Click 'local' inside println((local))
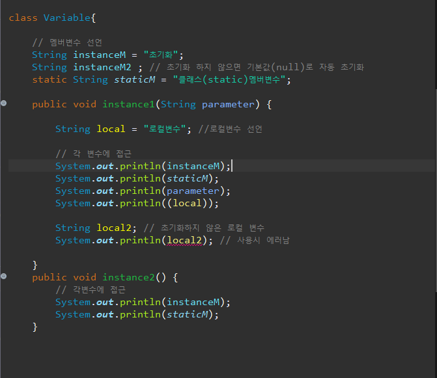This screenshot has width=437, height=378. pyautogui.click(x=187, y=203)
